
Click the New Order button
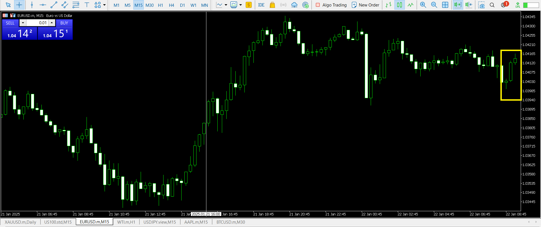coord(366,5)
